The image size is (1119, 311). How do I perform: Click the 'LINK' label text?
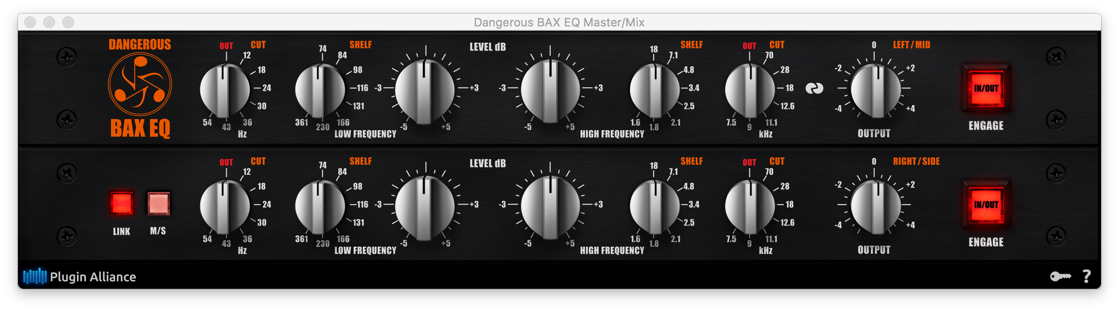[x=121, y=231]
